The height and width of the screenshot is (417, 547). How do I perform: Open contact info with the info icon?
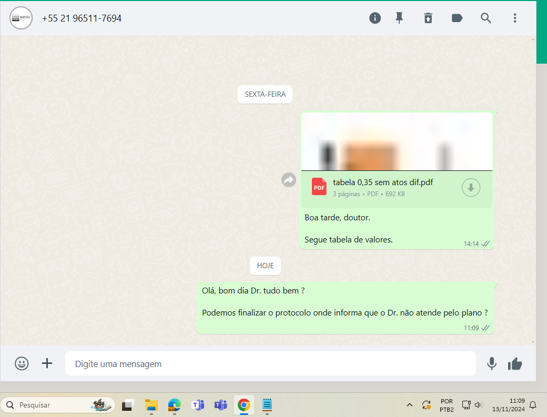click(x=374, y=18)
